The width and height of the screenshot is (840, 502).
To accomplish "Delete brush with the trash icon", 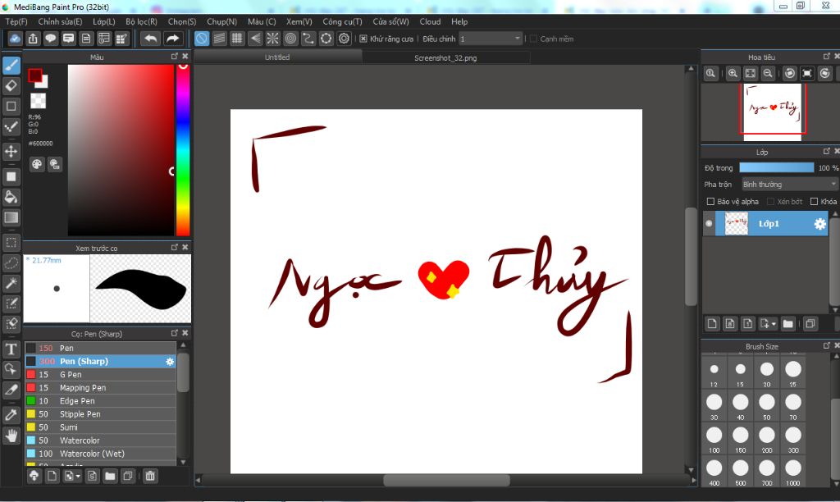I will (150, 476).
